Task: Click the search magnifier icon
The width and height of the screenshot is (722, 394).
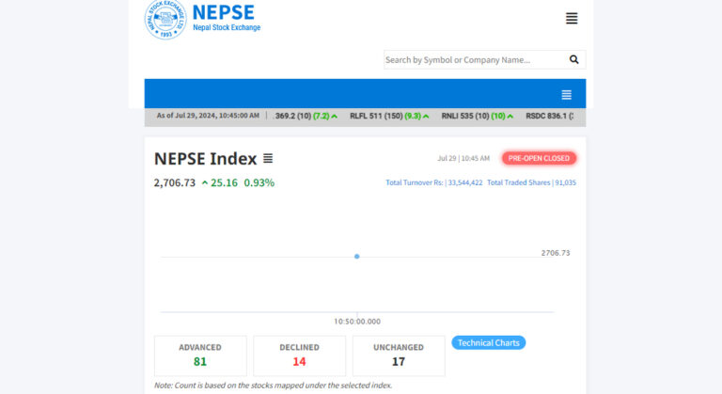Action: 573,59
